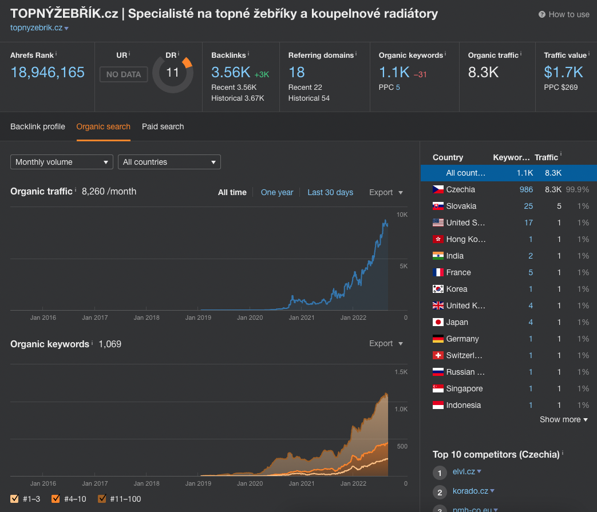Click the DR 11 rating gauge

pos(173,73)
